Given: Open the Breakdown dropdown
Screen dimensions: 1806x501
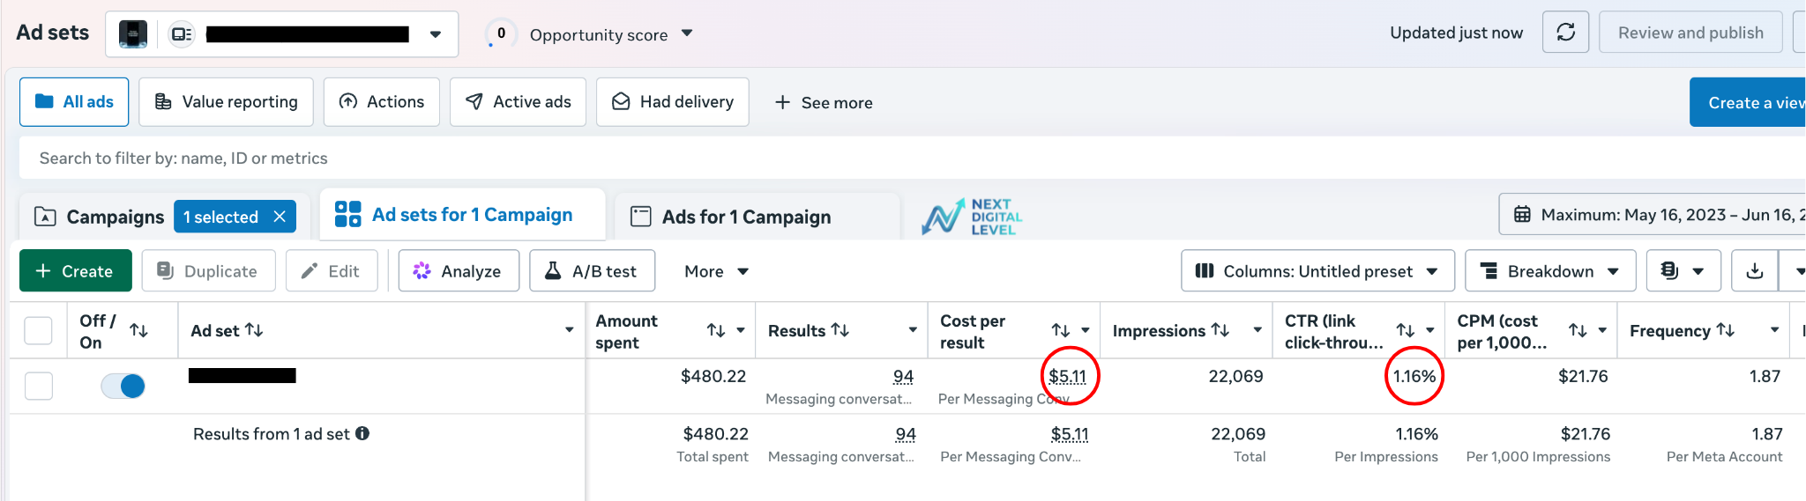Looking at the screenshot, I should (1550, 271).
